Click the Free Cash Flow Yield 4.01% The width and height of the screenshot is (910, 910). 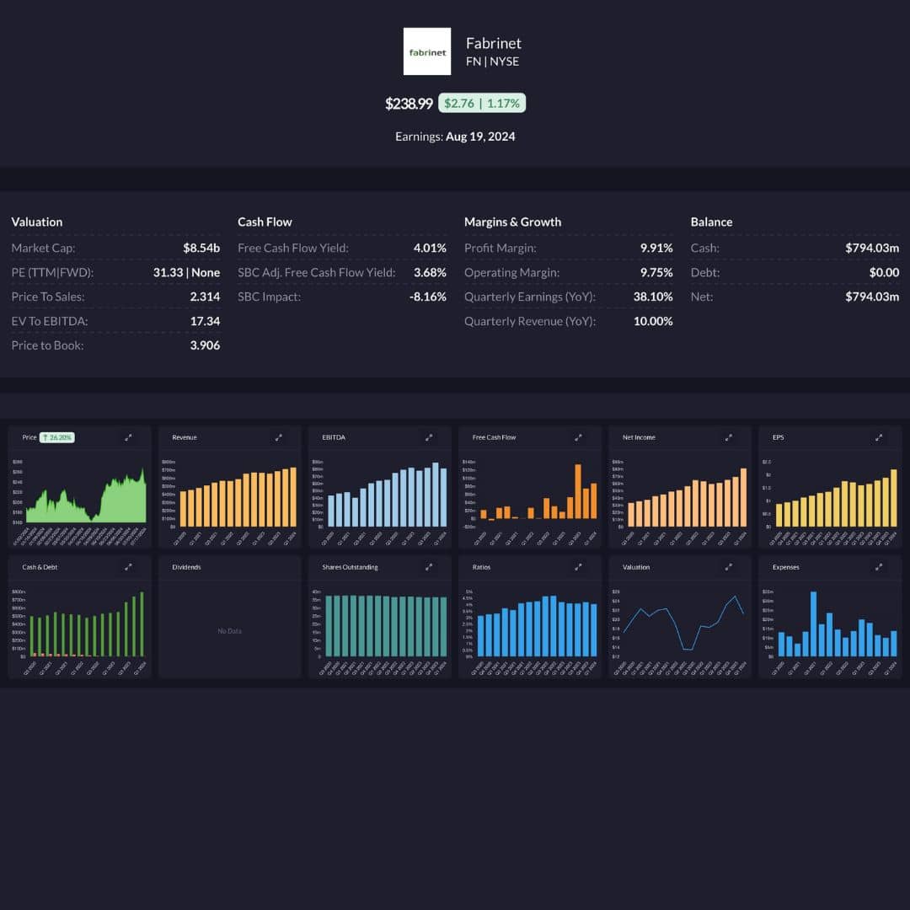430,249
